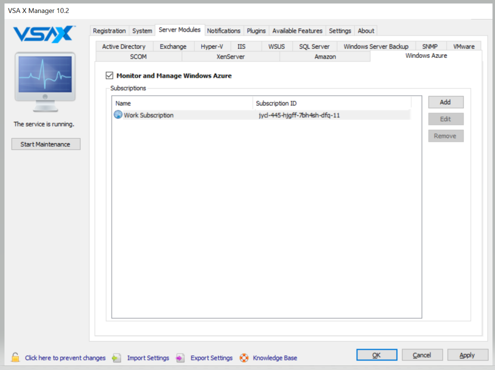
Task: Click the Remove subscription button
Action: tap(446, 136)
